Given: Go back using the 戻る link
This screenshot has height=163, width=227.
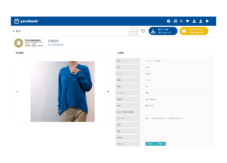Looking at the screenshot, I should click(17, 31).
